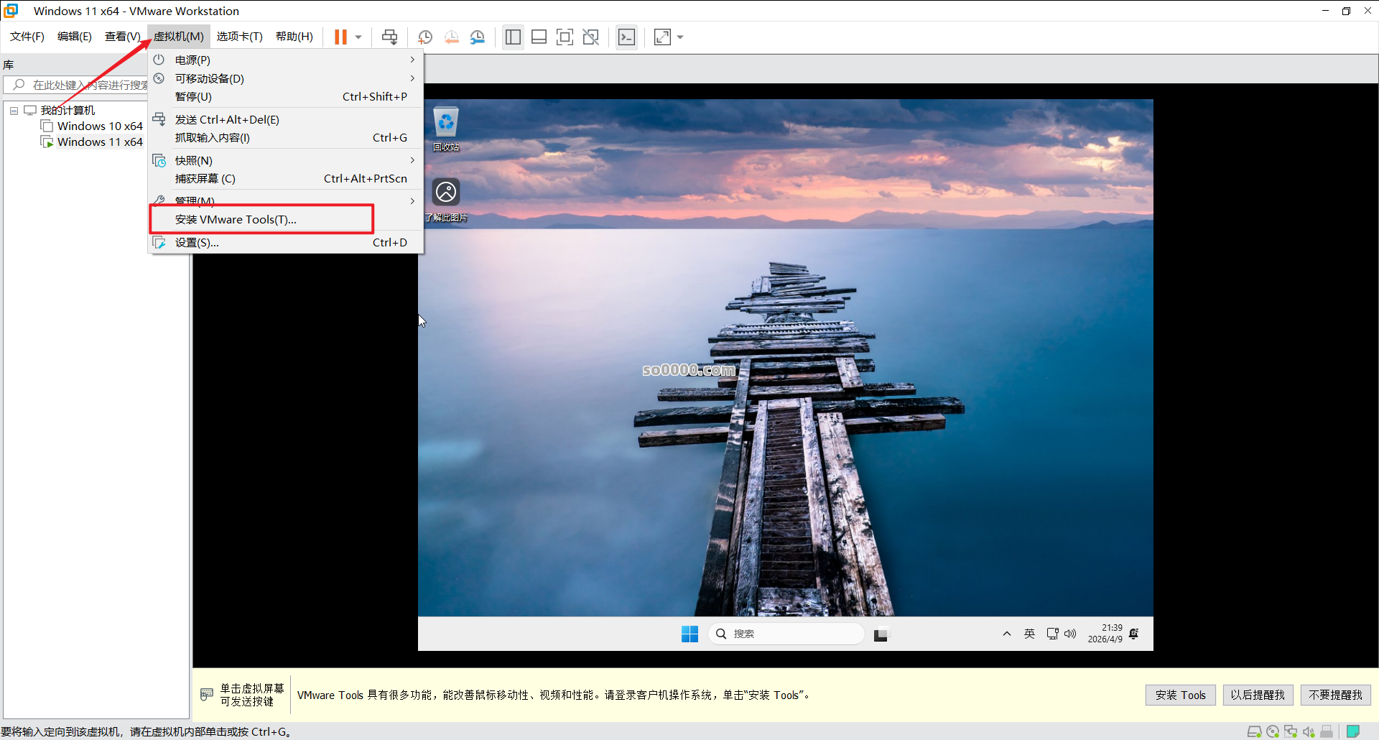
Task: Click the network adapter status icon
Action: pyautogui.click(x=1290, y=731)
